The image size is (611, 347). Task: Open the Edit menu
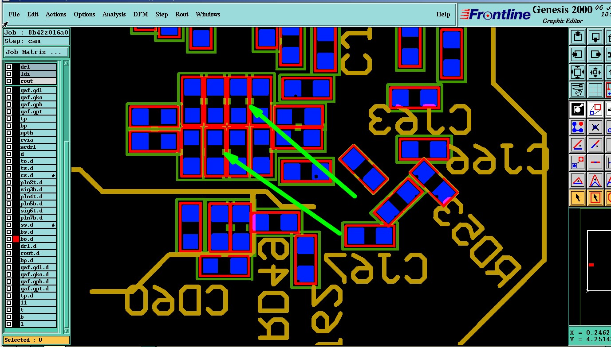click(x=33, y=14)
